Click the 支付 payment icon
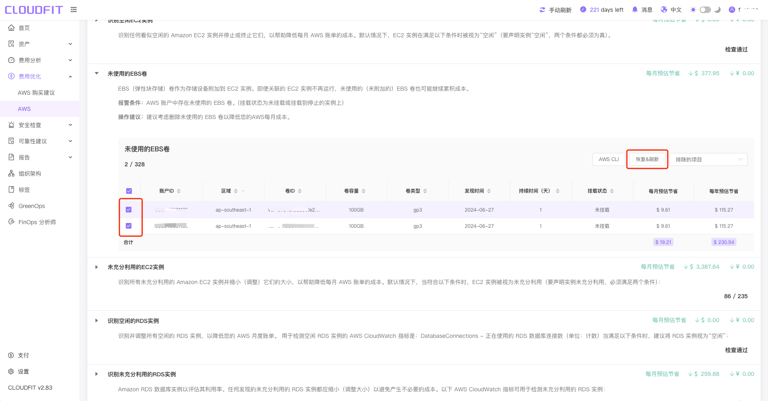 click(11, 355)
